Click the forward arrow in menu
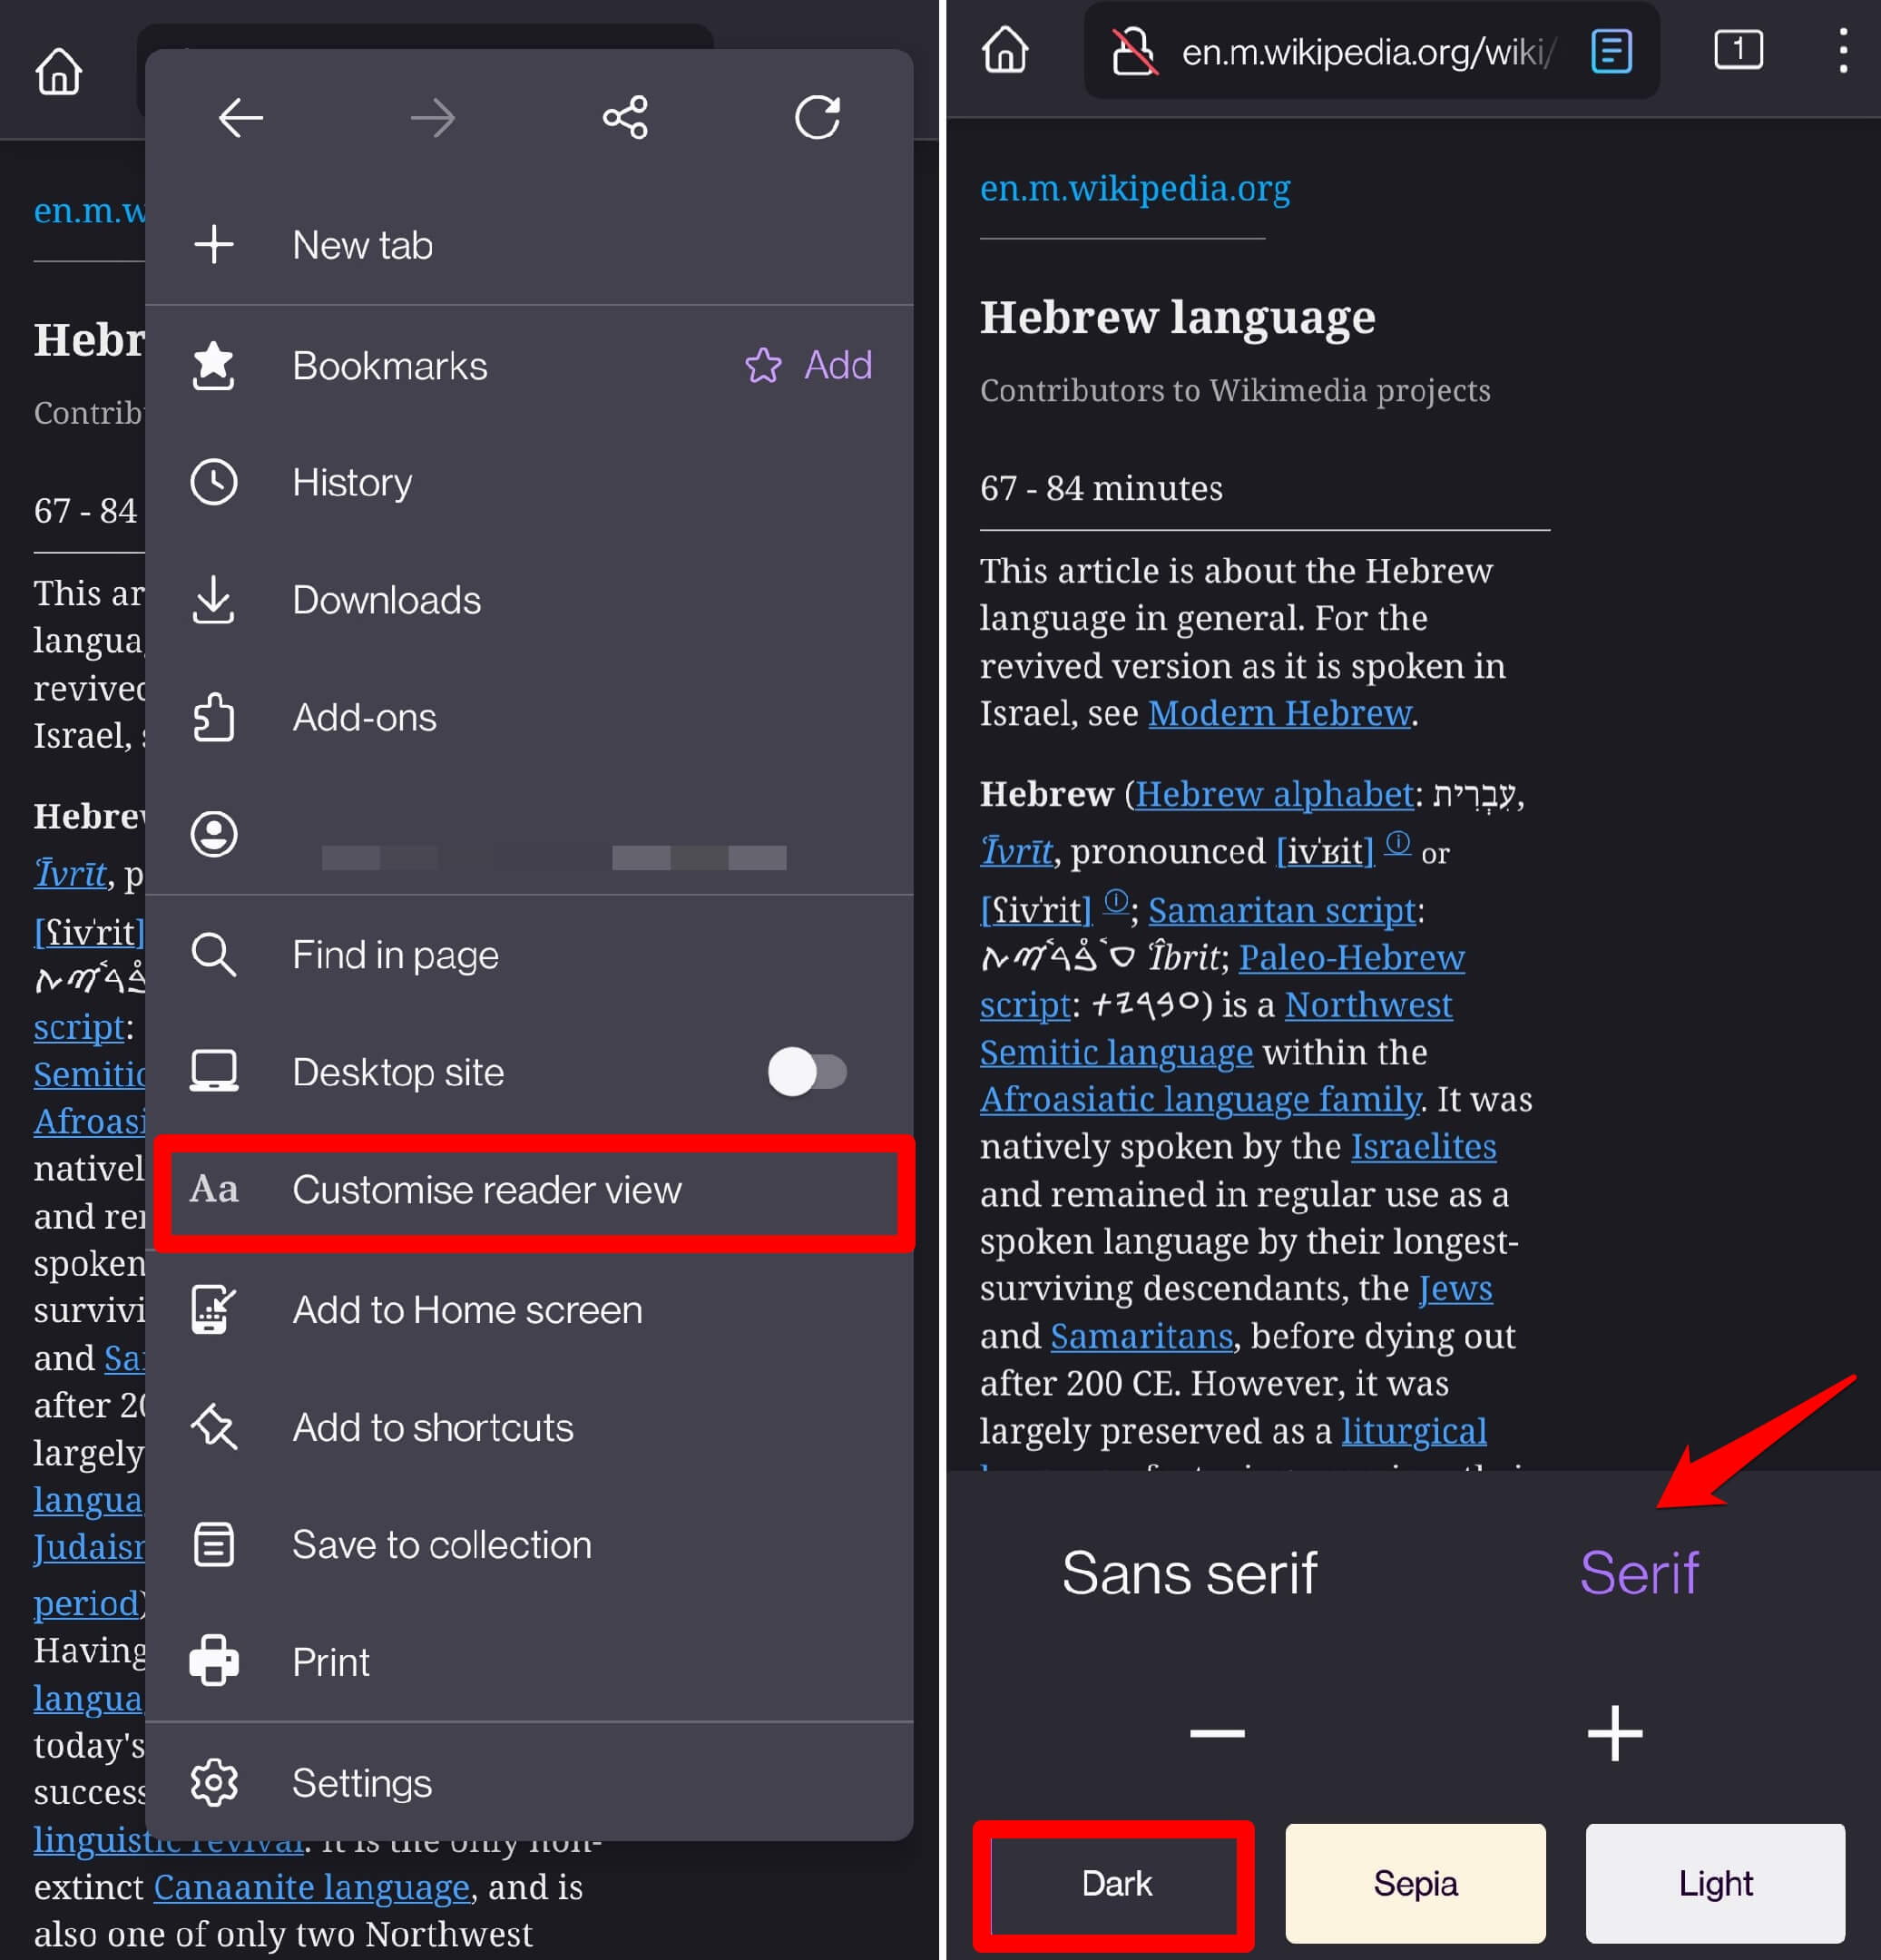 [x=432, y=118]
